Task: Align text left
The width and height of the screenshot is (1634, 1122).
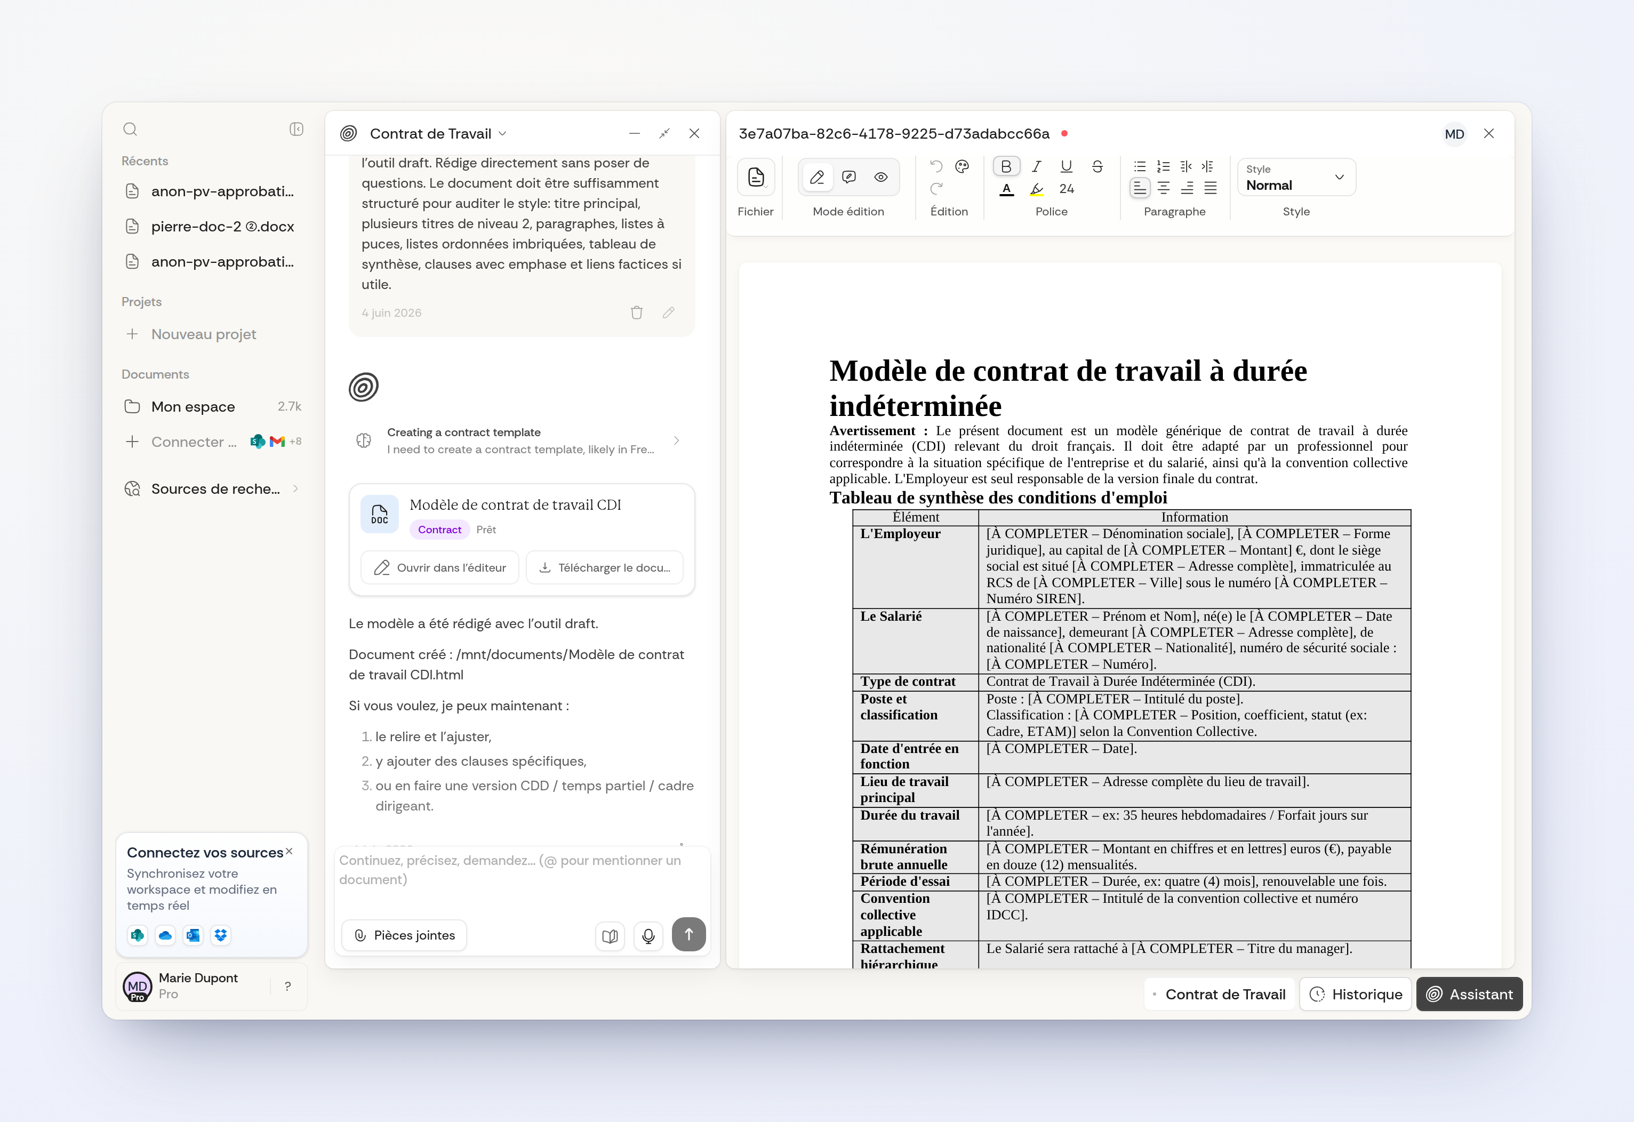Action: (1140, 188)
